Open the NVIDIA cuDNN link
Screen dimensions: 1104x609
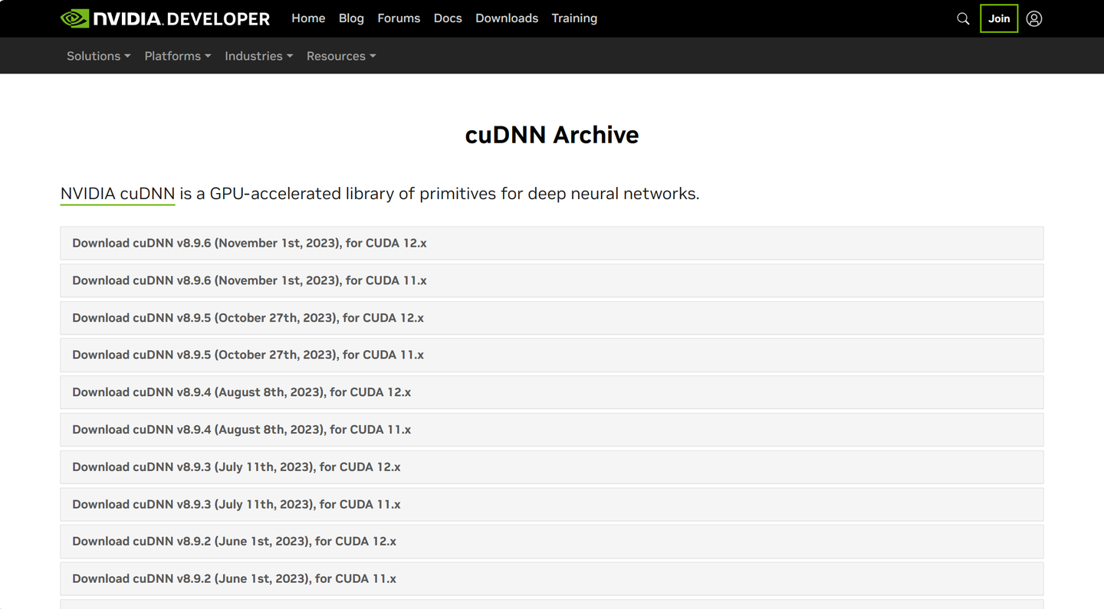point(117,193)
